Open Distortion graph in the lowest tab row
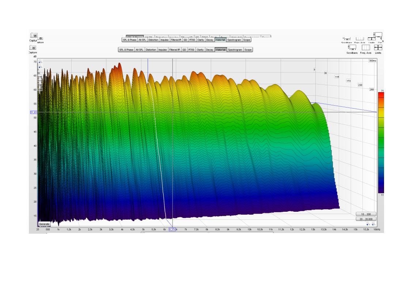The height and width of the screenshot is (290, 410). (151, 50)
